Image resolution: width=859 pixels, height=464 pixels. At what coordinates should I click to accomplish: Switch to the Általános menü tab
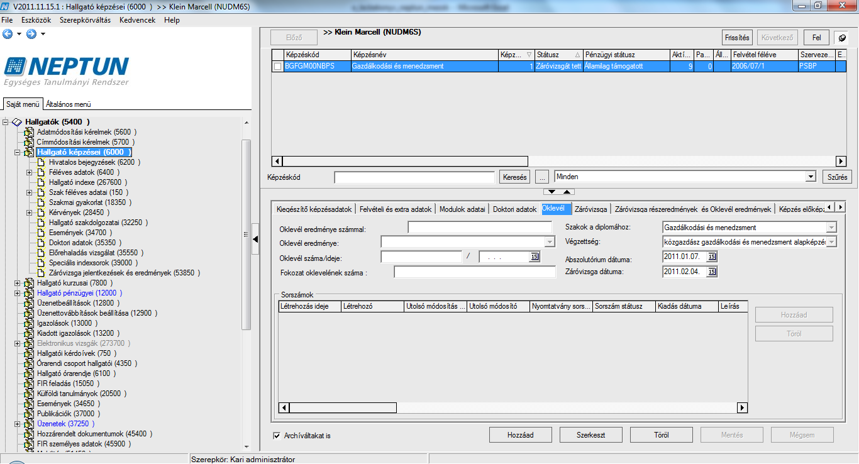click(x=69, y=104)
